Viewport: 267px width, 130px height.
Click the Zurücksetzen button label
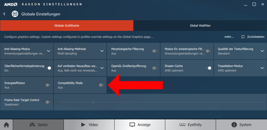256,37
